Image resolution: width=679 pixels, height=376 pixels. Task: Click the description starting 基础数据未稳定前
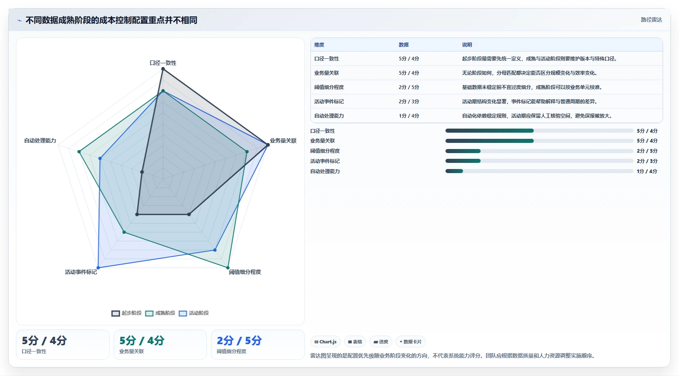(x=533, y=87)
